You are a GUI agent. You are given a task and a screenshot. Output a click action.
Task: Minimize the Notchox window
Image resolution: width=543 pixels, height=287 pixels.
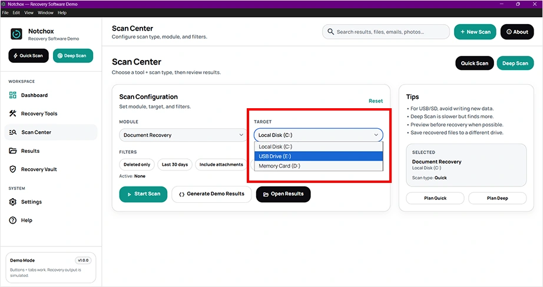coord(502,4)
